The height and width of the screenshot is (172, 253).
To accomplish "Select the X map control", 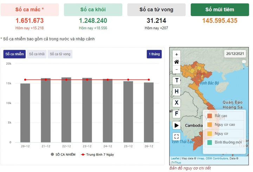I will coord(176,103).
